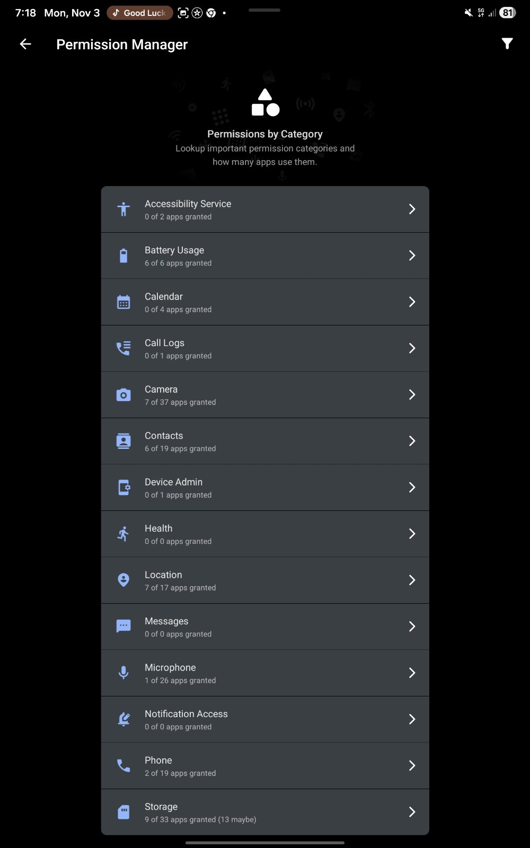The height and width of the screenshot is (848, 530).
Task: Go back using the arrow icon
Action: tap(25, 44)
